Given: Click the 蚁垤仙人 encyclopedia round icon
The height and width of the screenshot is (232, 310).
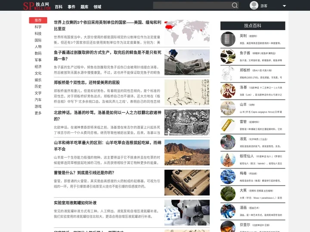Looking at the screenshot, I should coord(228,159).
